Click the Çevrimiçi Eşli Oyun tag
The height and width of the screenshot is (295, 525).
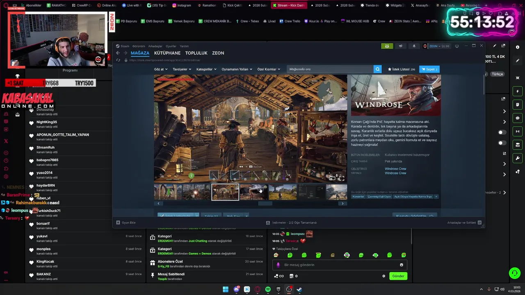379,197
